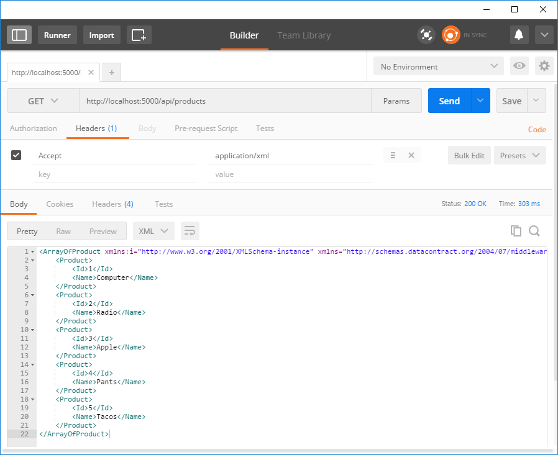Viewport: 558px width, 455px height.
Task: Open the XML format dropdown
Action: coord(153,231)
